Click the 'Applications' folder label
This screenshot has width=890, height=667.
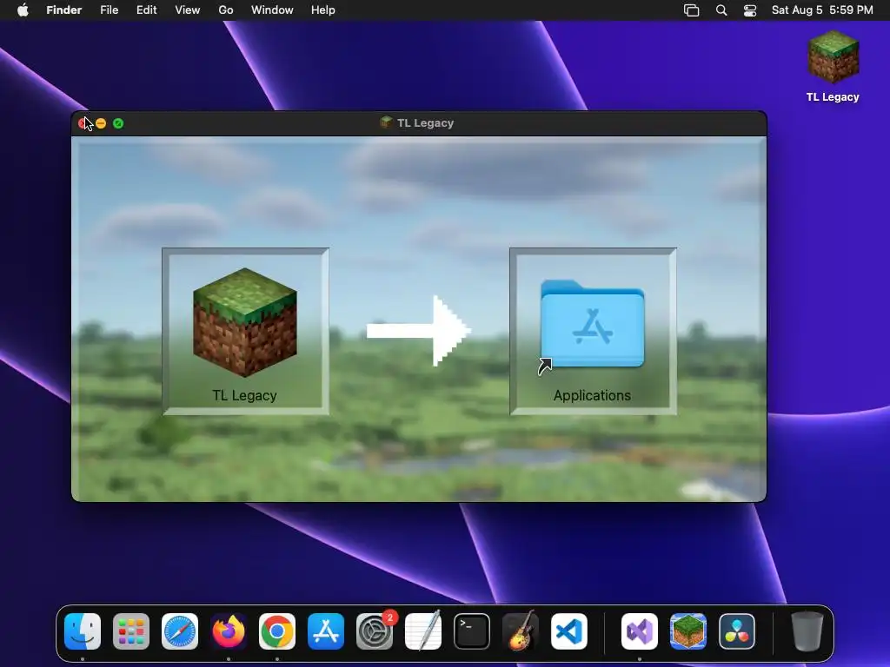(592, 395)
